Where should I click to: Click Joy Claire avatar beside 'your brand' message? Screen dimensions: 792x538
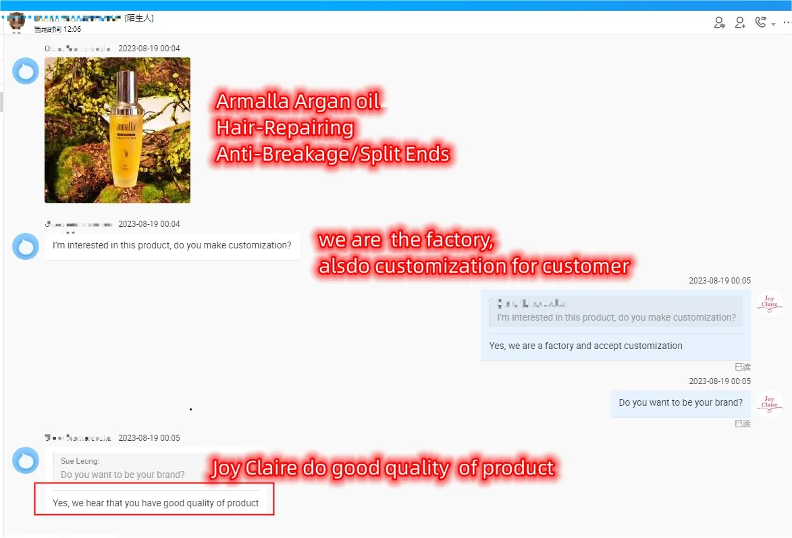[769, 404]
